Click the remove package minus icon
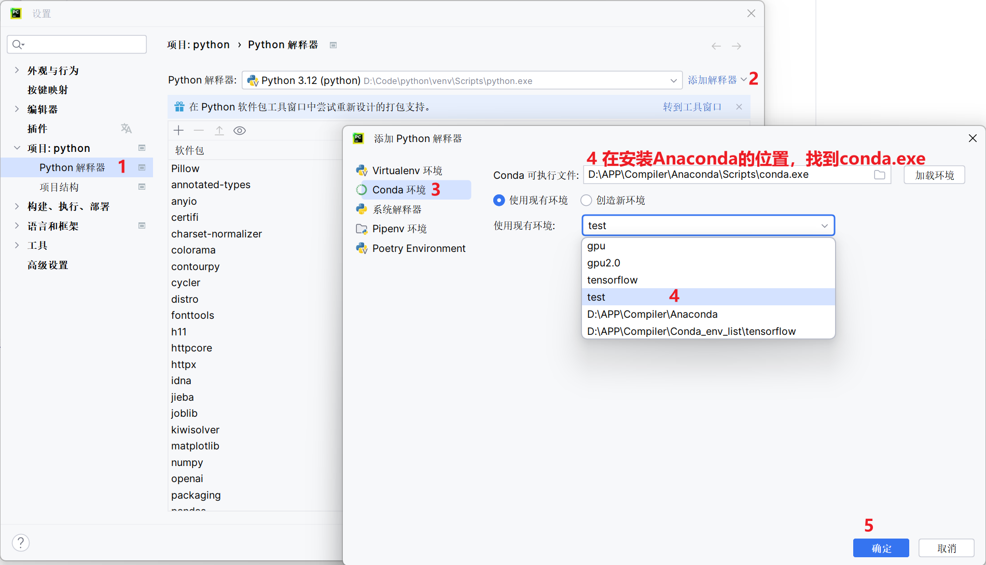This screenshot has width=986, height=565. [199, 131]
